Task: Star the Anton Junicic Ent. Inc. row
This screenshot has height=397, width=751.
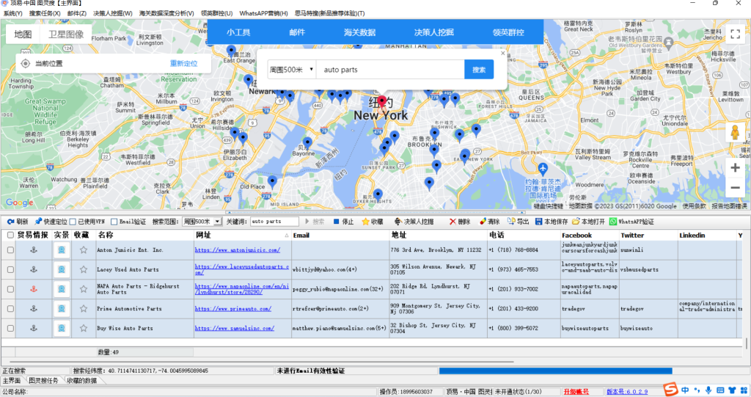Action: pyautogui.click(x=83, y=250)
